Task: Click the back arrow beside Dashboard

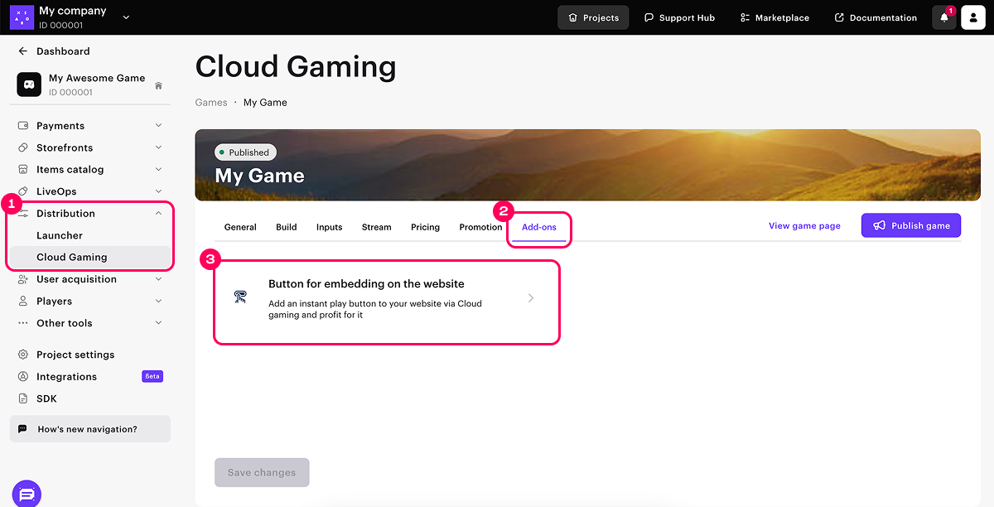Action: click(22, 51)
